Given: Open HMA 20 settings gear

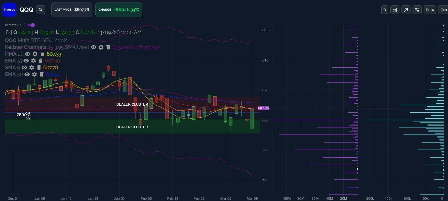Looking at the screenshot, I should [x=35, y=54].
